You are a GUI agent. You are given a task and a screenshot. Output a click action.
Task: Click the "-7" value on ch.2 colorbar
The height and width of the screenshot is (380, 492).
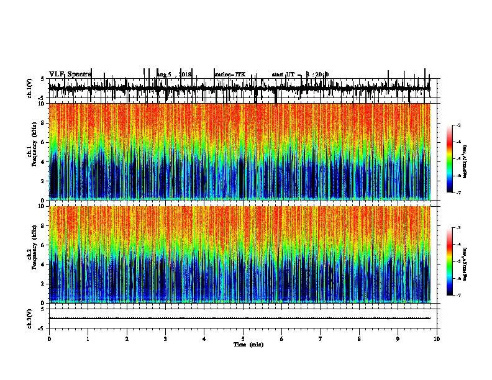458,295
